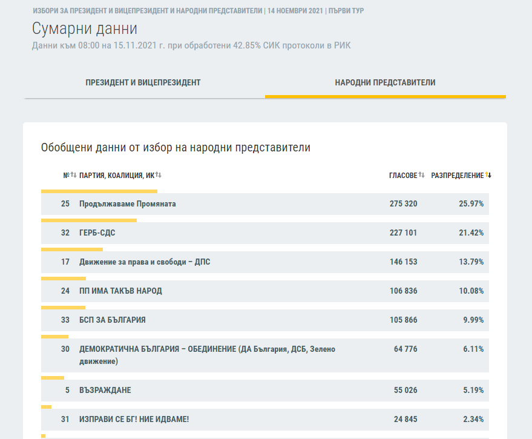Open БСП ЗА БЪЛГАРИЯ row
The height and width of the screenshot is (439, 532).
tap(113, 320)
